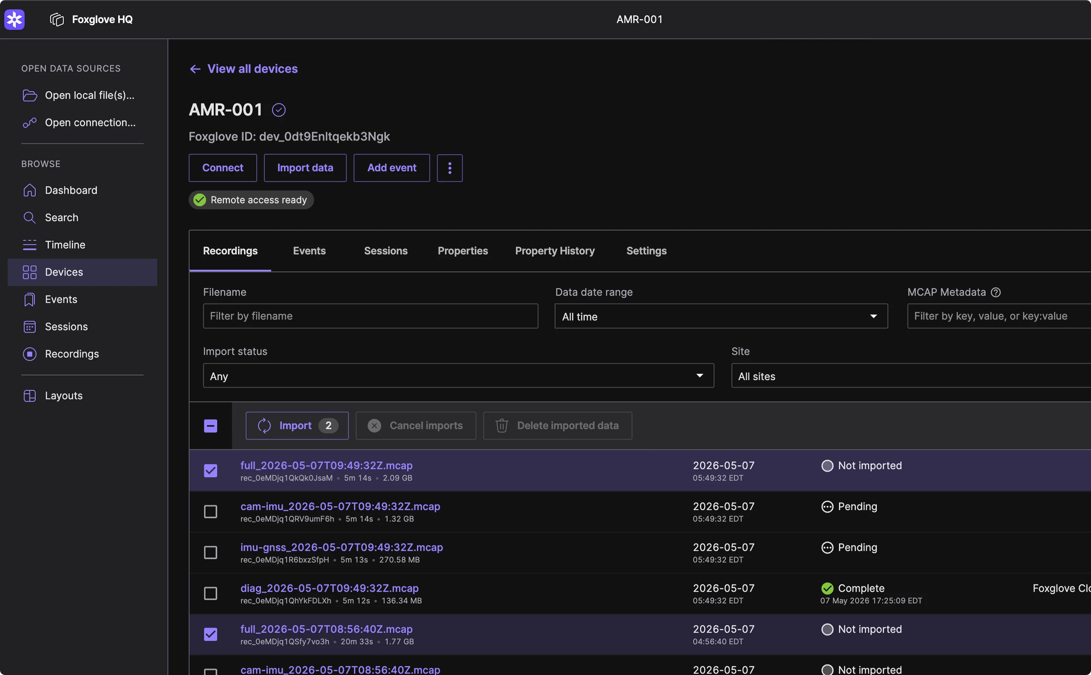Screen dimensions: 1091x675
Task: Expand the Data date range dropdown
Action: pyautogui.click(x=721, y=316)
